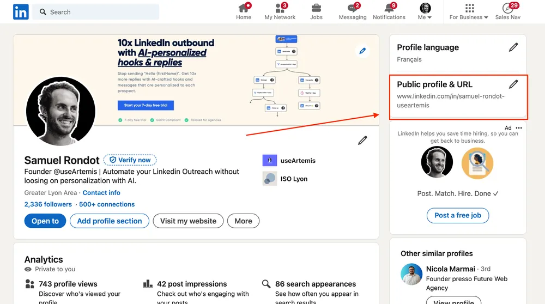This screenshot has width=545, height=304.
Task: Click the useArtemis company logo
Action: (270, 161)
